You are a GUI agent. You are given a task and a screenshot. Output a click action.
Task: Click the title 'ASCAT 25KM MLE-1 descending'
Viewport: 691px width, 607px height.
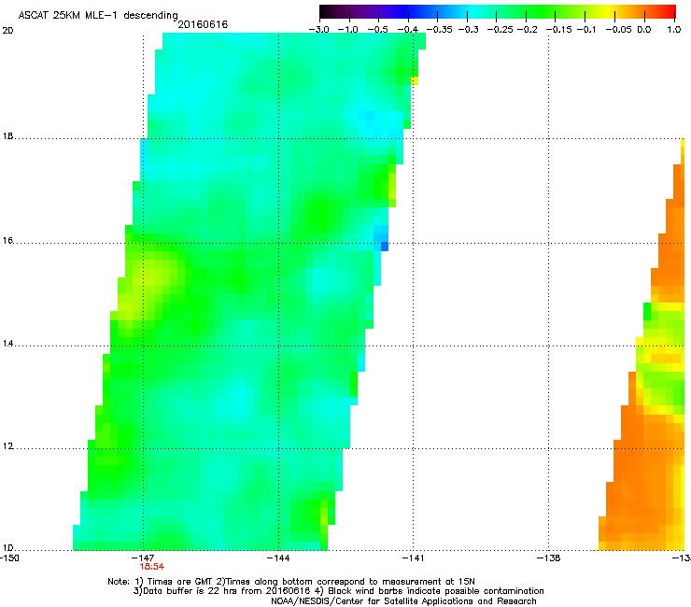pos(98,15)
